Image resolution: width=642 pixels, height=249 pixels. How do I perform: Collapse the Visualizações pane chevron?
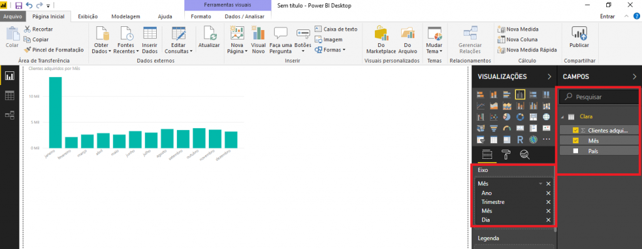(549, 76)
